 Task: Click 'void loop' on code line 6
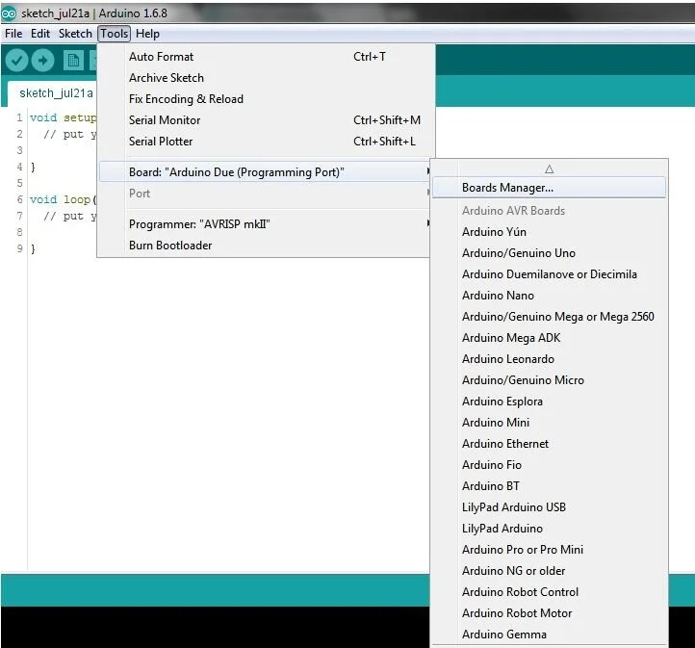[63, 199]
